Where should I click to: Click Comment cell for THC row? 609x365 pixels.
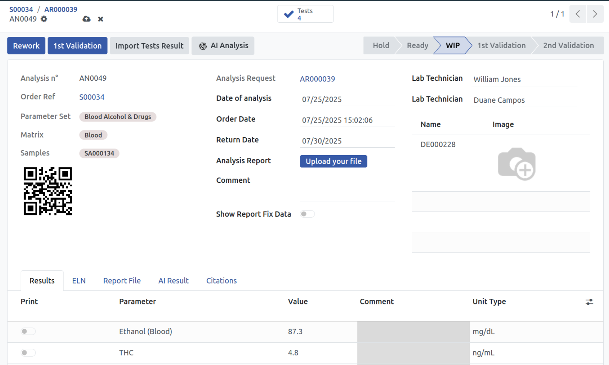point(413,353)
